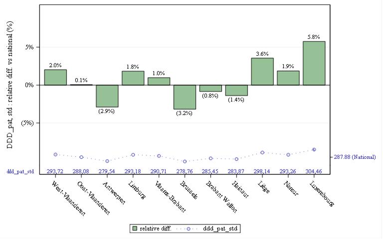This screenshot has height=239, width=383.
Task: Click the Brussels line marker circle
Action: (185, 161)
